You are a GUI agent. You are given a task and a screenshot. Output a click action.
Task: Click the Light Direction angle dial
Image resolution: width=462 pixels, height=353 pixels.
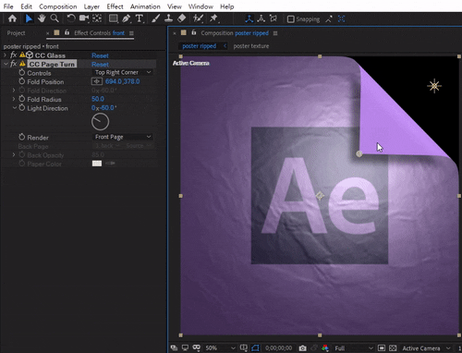100,122
